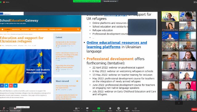Open audio options caret beside microphone

8,108
